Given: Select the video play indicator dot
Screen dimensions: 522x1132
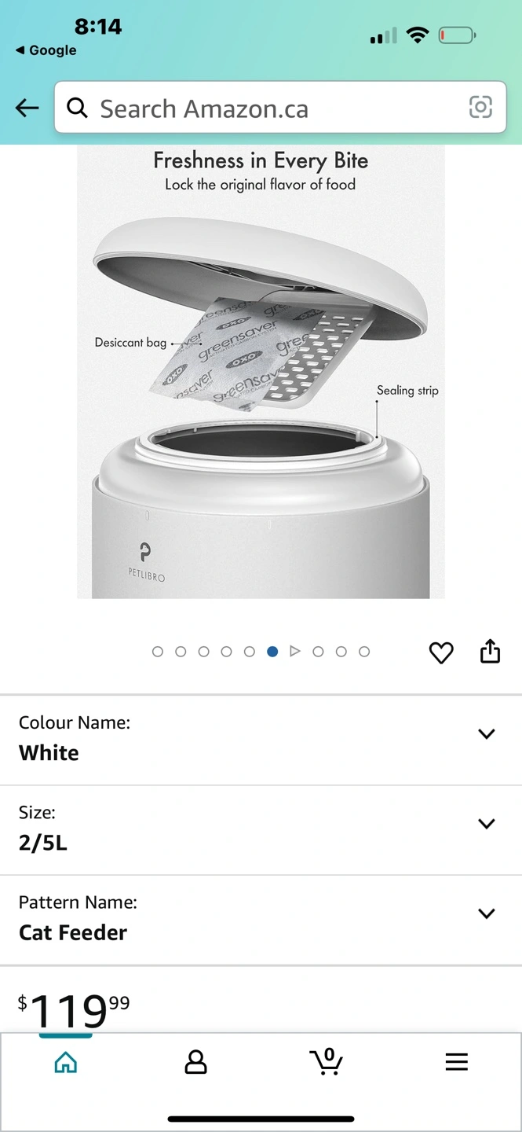Looking at the screenshot, I should (295, 652).
